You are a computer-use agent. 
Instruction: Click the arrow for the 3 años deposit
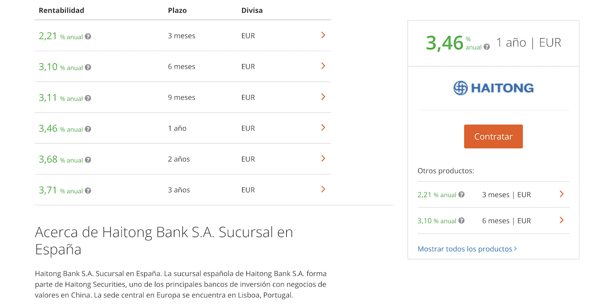coord(323,189)
